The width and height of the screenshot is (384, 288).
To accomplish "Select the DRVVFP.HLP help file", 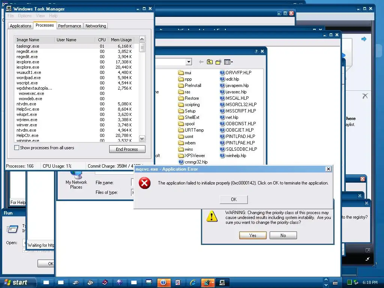I will coord(235,73).
